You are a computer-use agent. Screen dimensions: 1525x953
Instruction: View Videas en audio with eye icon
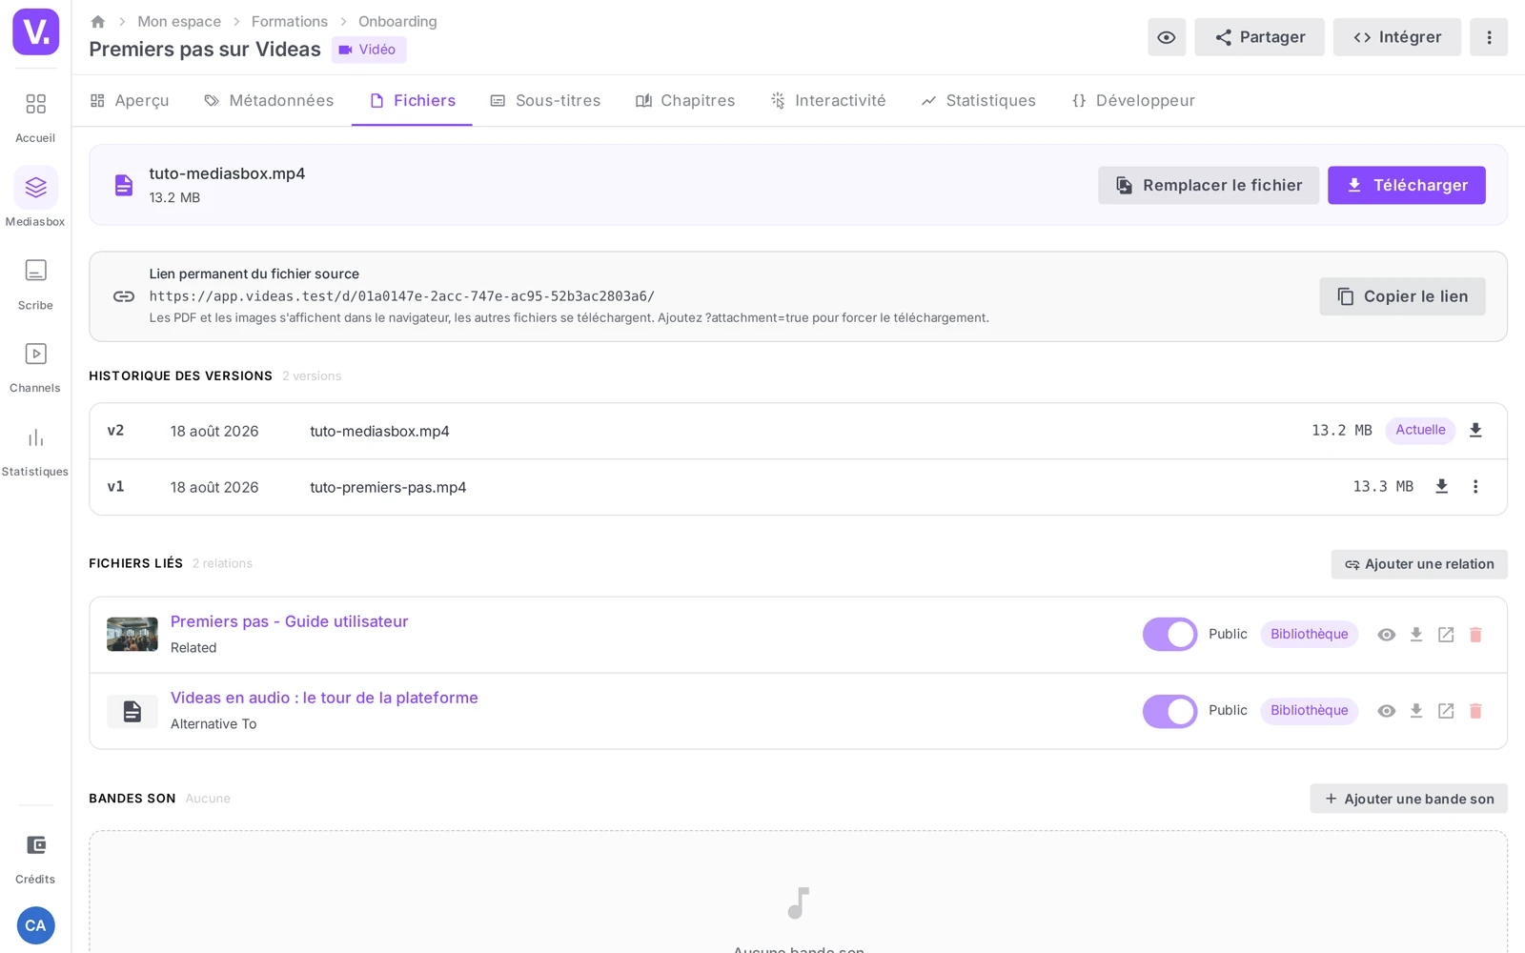pos(1387,711)
